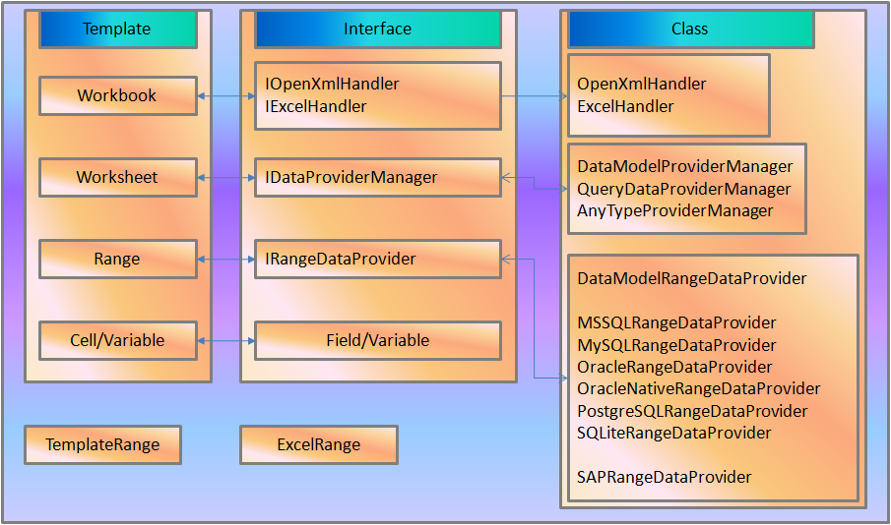Select the Class header box
The width and height of the screenshot is (891, 525).
tap(691, 29)
